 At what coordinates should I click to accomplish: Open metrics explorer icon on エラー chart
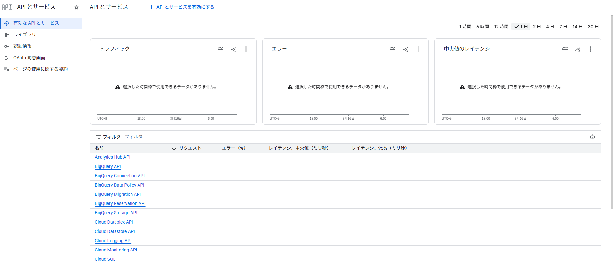(x=405, y=49)
